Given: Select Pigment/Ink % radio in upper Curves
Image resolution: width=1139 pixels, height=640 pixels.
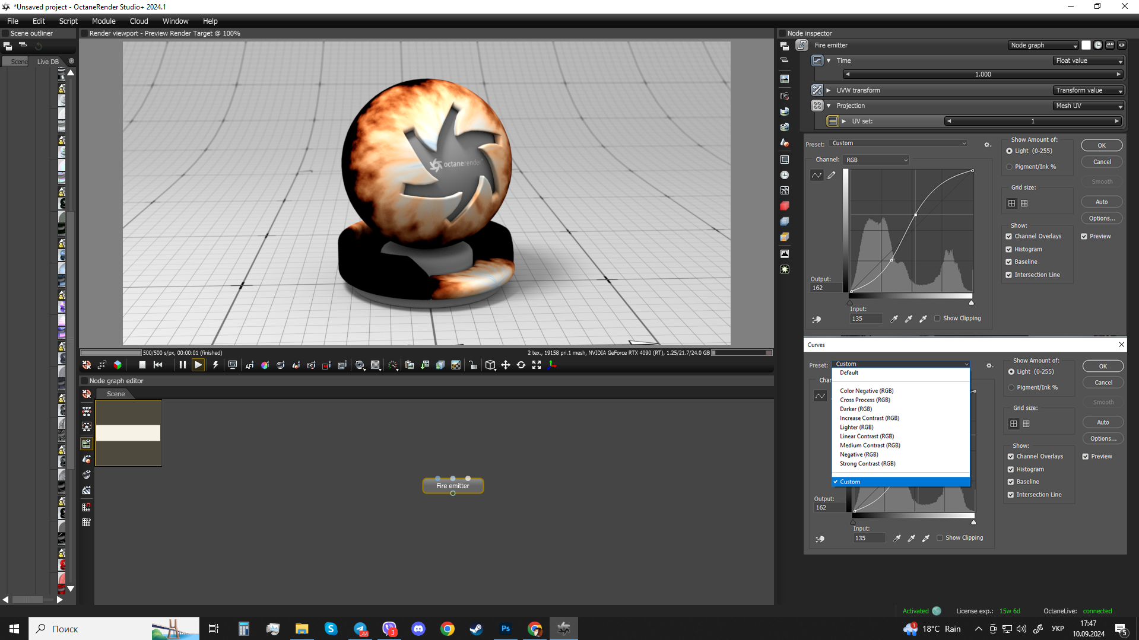Looking at the screenshot, I should point(1009,167).
